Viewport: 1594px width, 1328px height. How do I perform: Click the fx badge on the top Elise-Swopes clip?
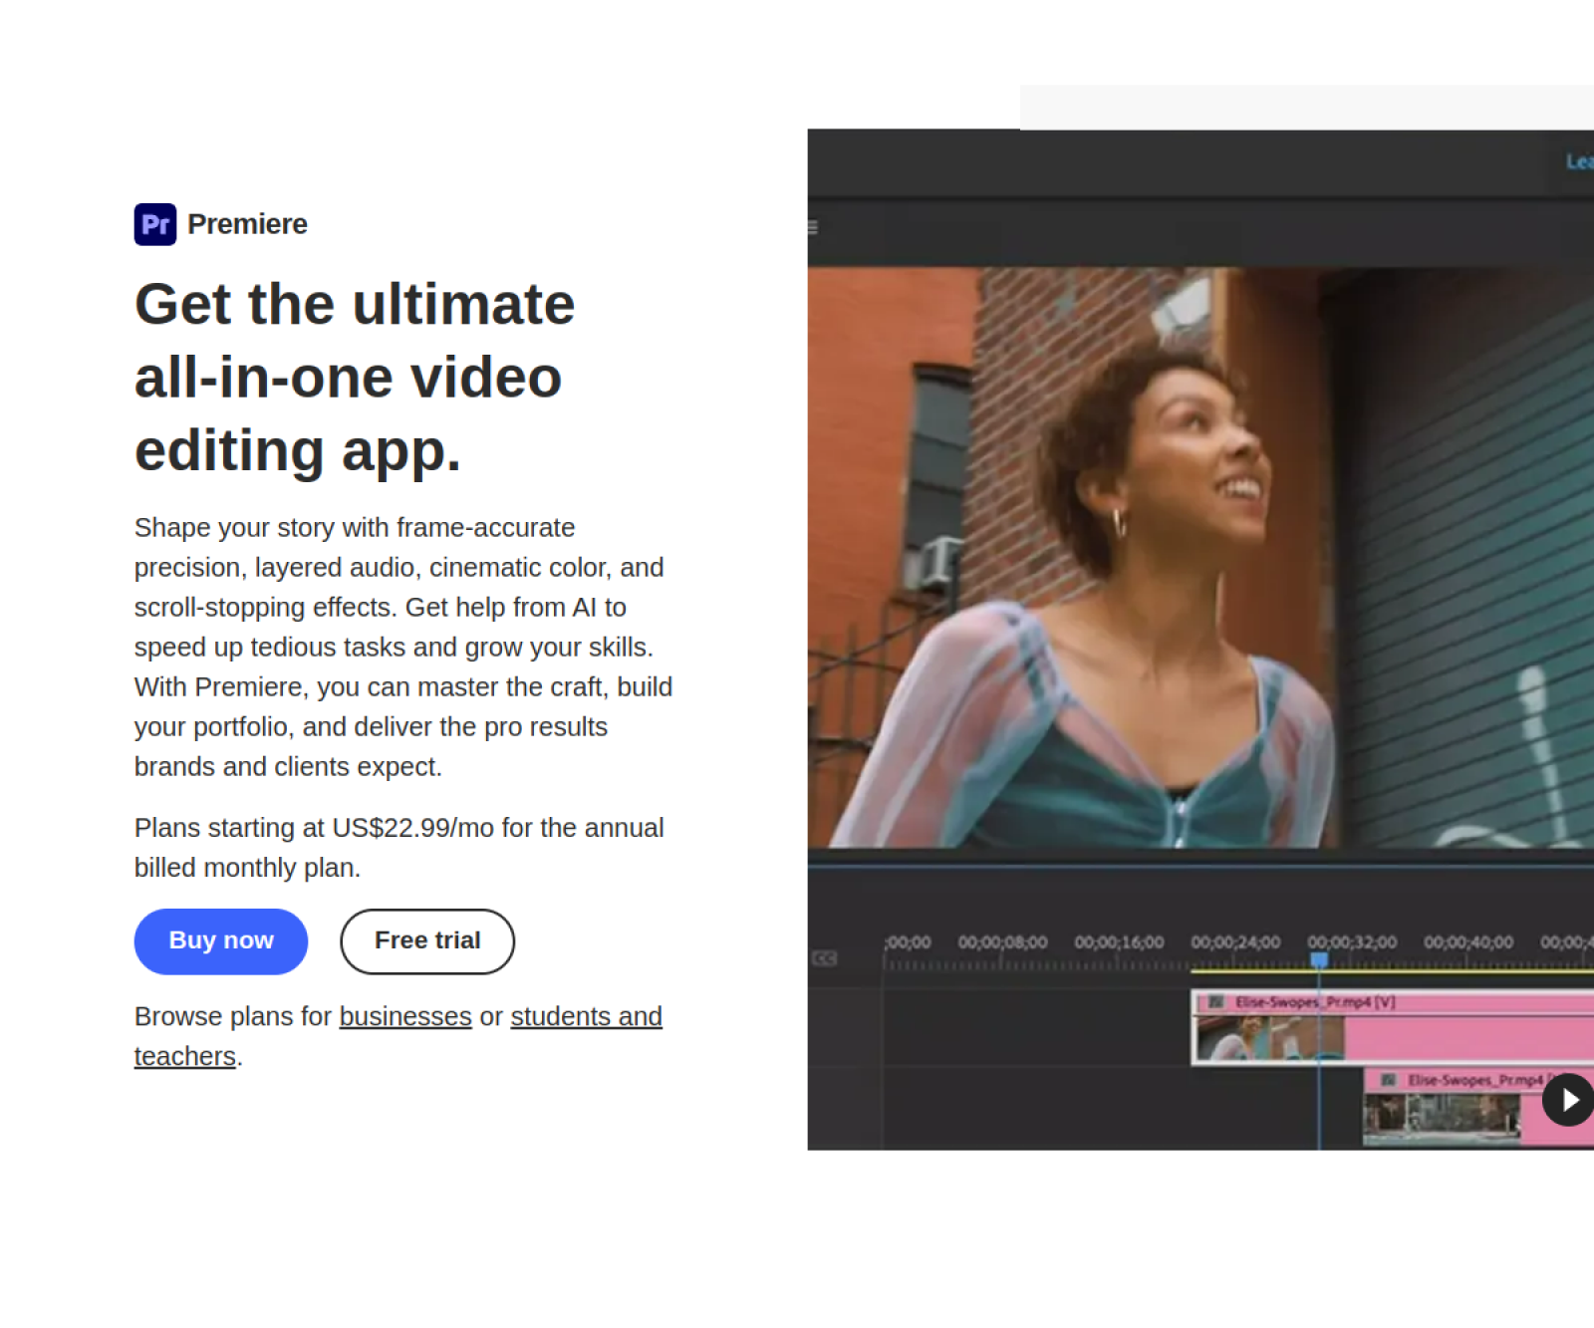coord(1214,1002)
